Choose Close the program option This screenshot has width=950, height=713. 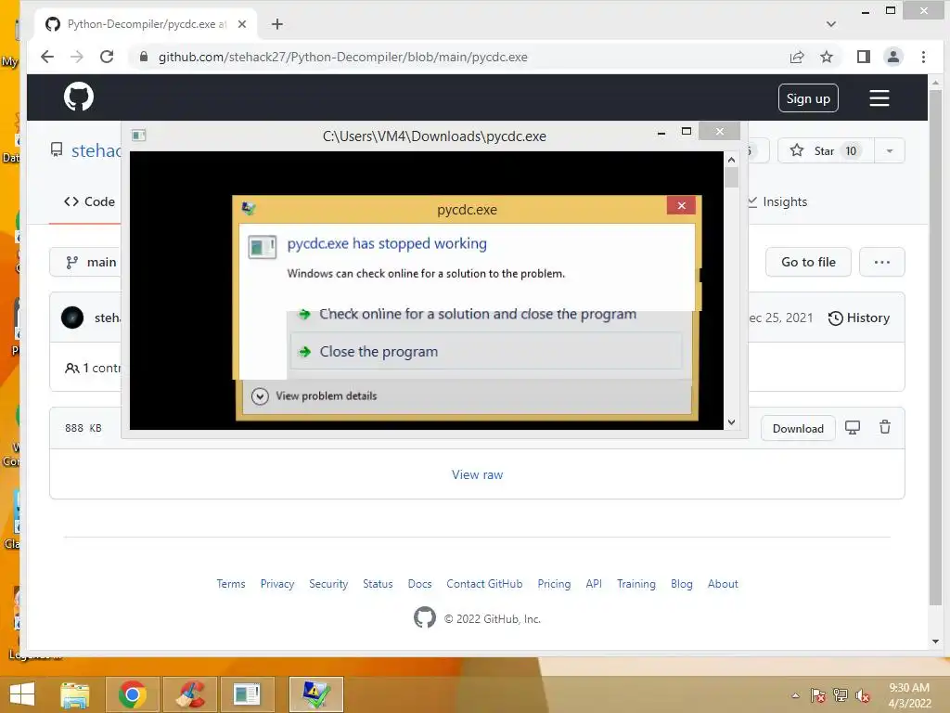(x=486, y=351)
